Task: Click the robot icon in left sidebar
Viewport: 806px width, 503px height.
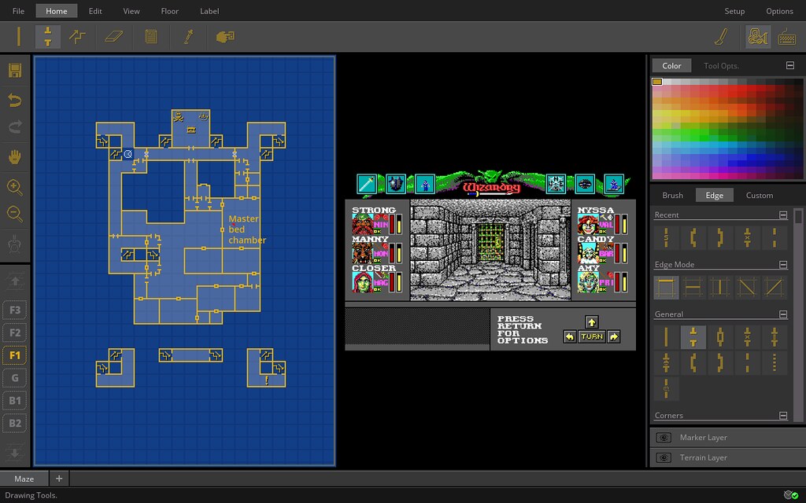Action: 15,244
